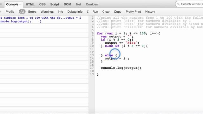Click the logged command entry in console output
203x114 pixels.
[41, 20]
